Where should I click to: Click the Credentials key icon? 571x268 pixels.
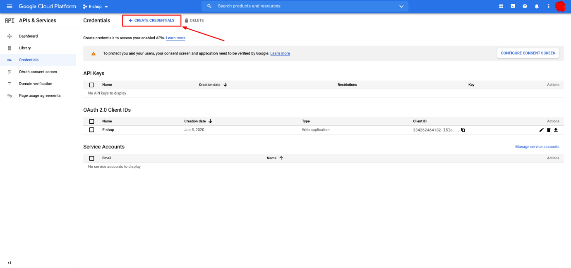pyautogui.click(x=10, y=60)
